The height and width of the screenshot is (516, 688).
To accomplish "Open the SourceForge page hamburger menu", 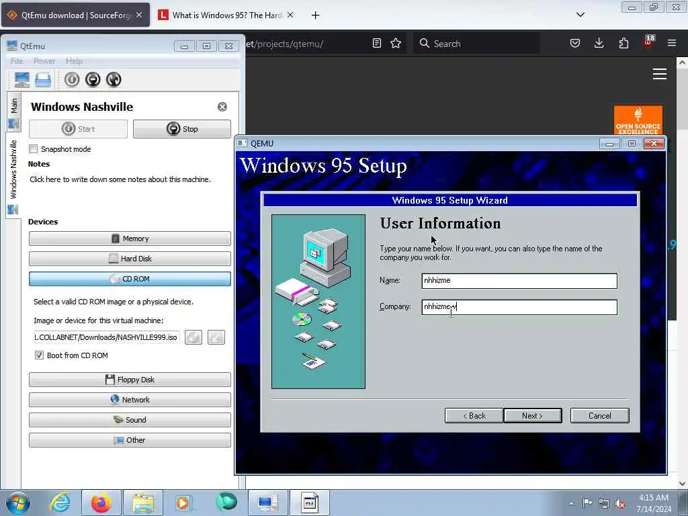I will pyautogui.click(x=660, y=74).
